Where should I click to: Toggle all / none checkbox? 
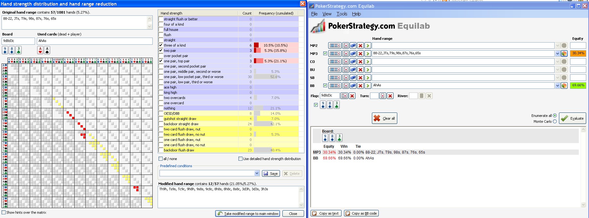pos(160,159)
